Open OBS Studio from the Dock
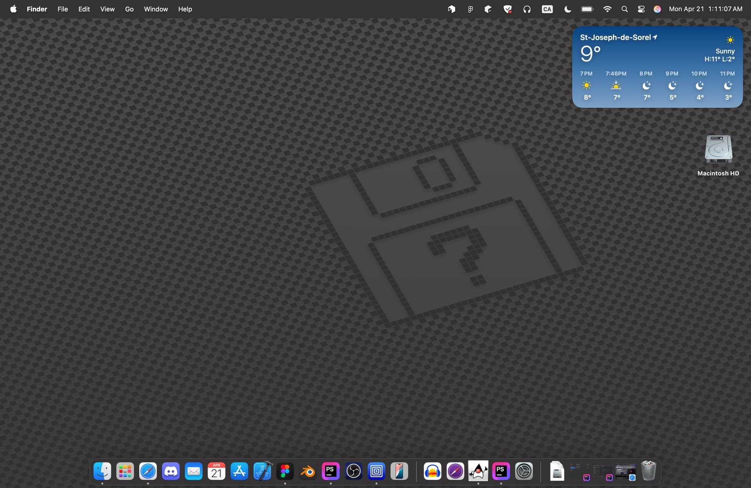The image size is (751, 488). coord(354,471)
